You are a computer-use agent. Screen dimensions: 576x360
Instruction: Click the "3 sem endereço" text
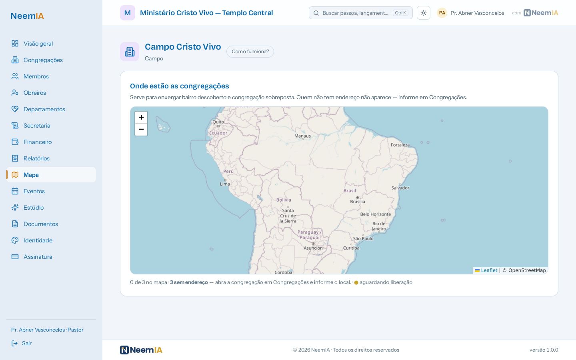[x=189, y=282]
